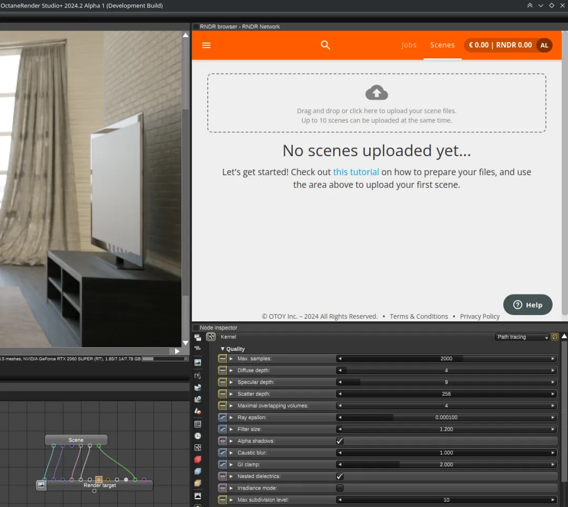Switch to the Jobs tab
Viewport: 568px width, 507px height.
pos(409,45)
